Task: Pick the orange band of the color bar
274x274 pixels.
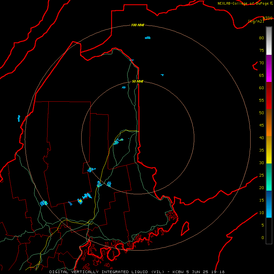Action: 269,129
